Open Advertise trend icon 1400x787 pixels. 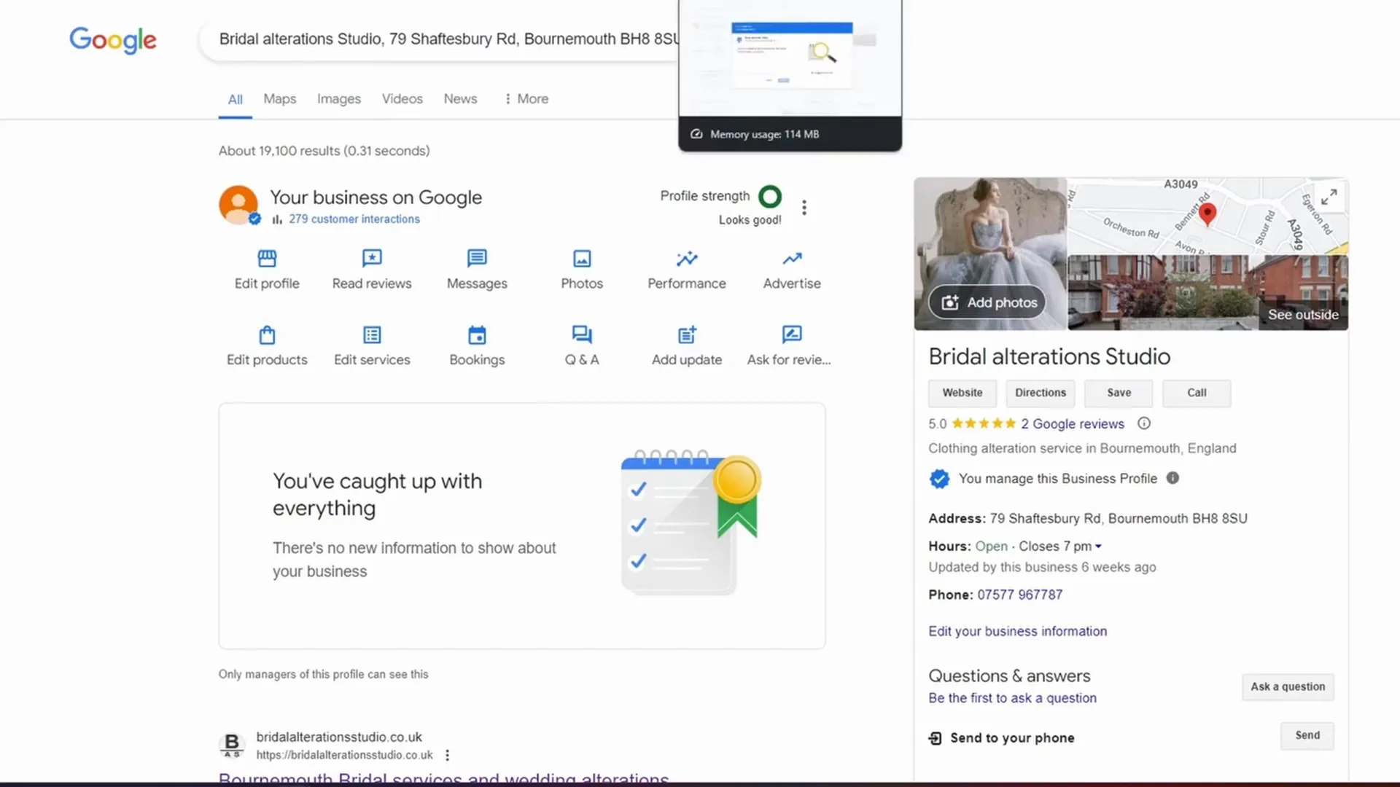click(792, 259)
